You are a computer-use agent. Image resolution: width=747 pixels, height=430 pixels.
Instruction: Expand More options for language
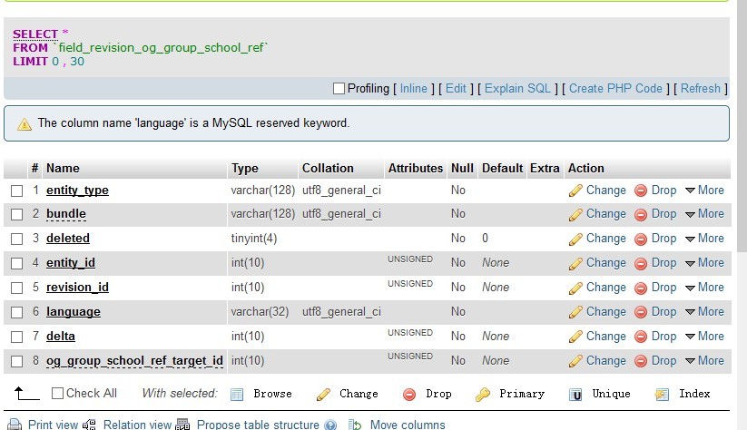(704, 311)
